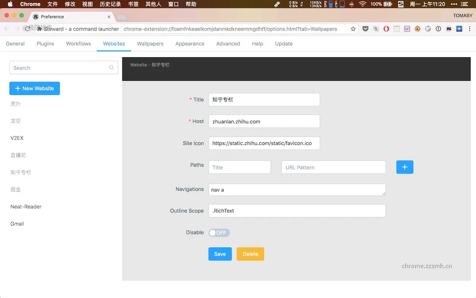The image size is (476, 298).
Task: Save the 知乎专栏 website settings
Action: [x=220, y=254]
